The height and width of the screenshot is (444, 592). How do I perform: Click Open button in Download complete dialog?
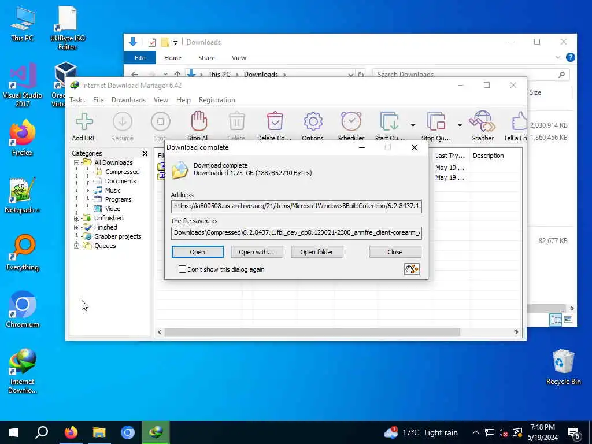pos(198,252)
